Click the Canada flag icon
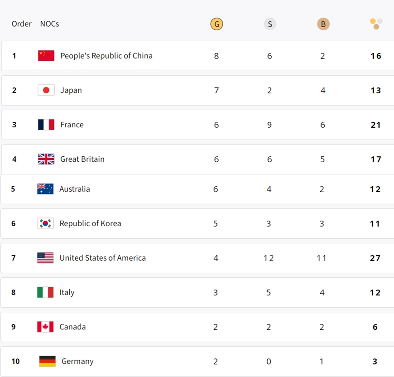The image size is (394, 377). point(45,327)
